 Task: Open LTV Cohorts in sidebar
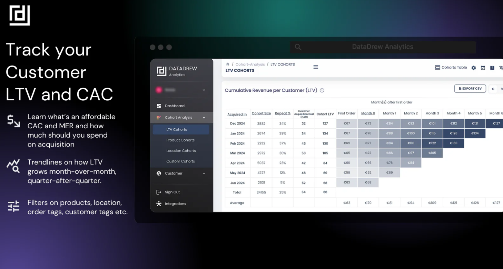click(181, 129)
